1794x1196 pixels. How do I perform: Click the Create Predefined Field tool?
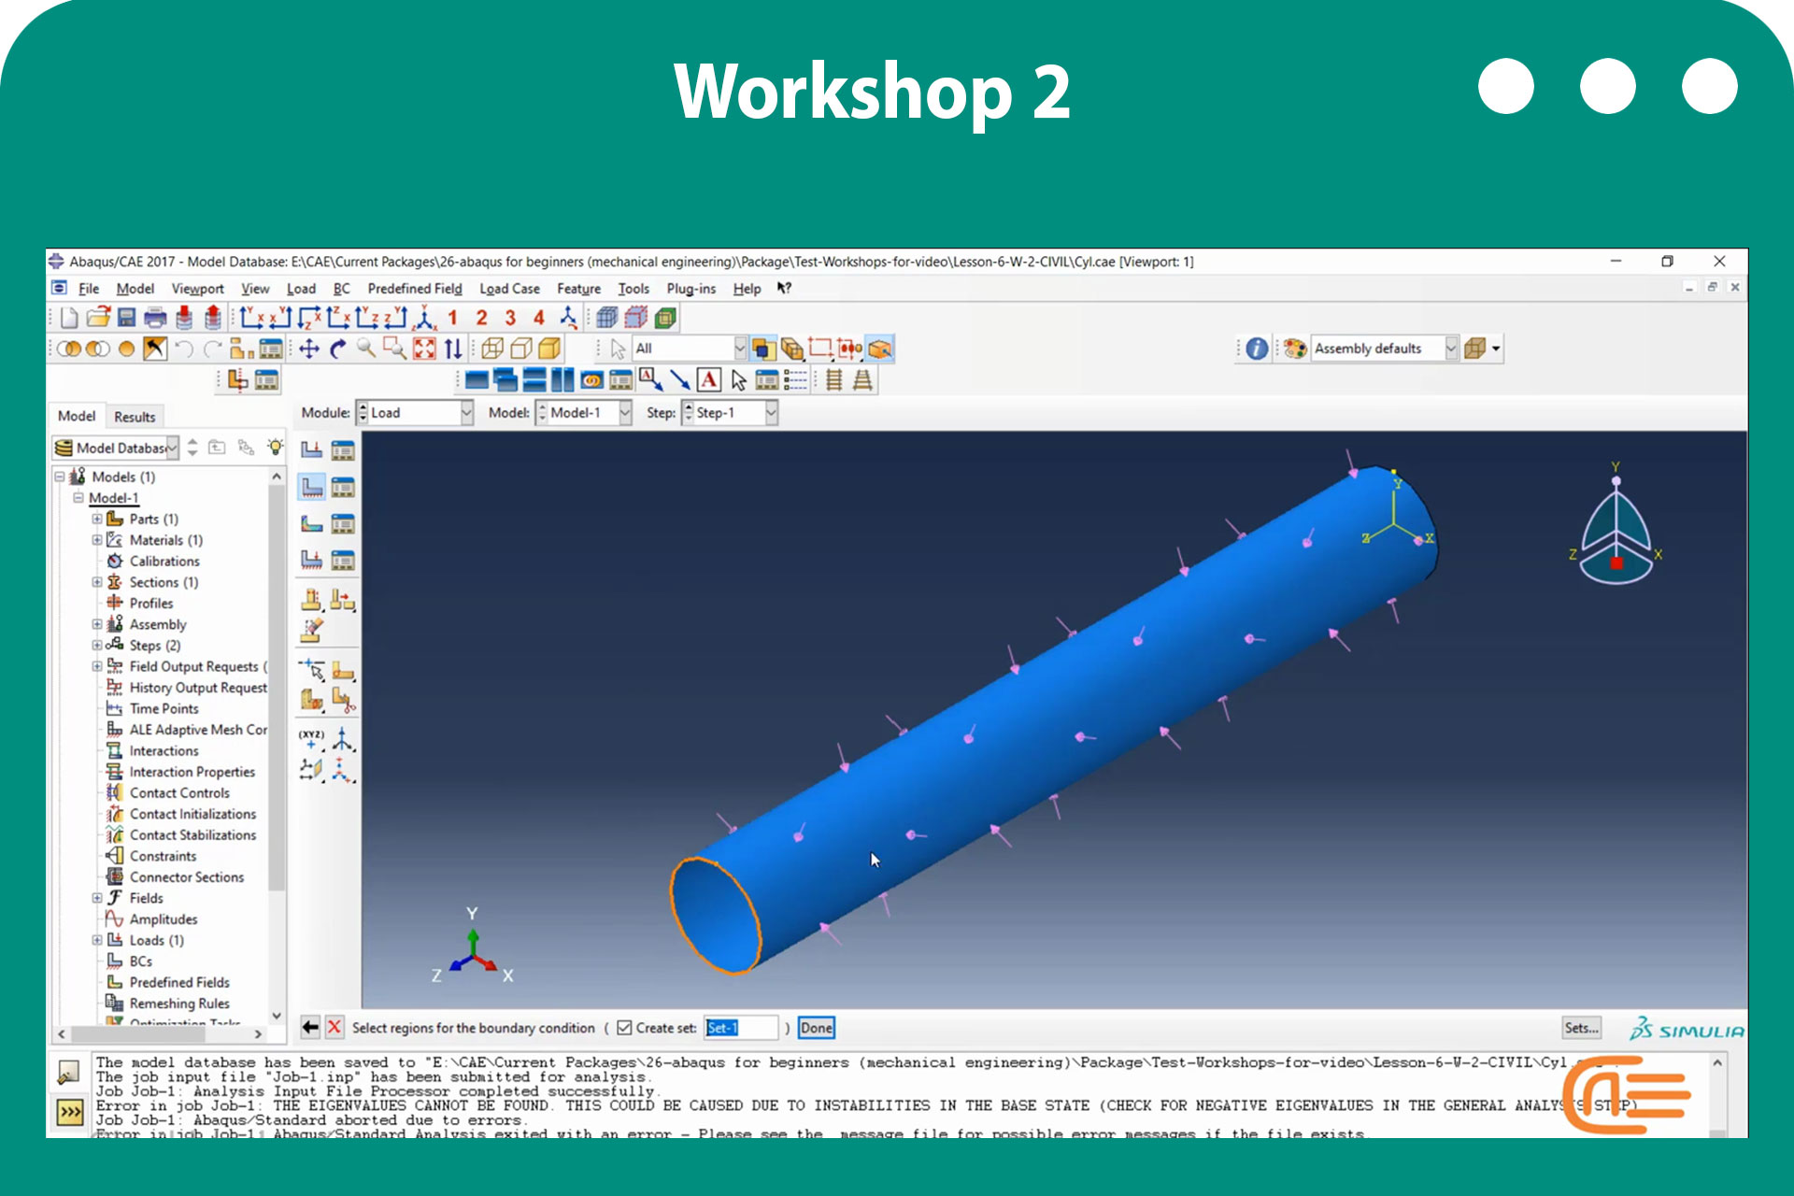tap(311, 523)
